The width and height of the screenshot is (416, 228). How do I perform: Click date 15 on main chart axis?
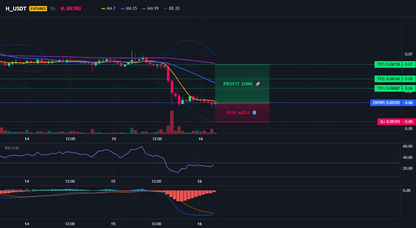pyautogui.click(x=114, y=139)
